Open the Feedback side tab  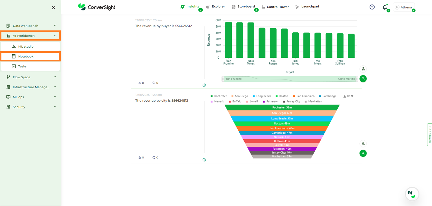coord(429,135)
